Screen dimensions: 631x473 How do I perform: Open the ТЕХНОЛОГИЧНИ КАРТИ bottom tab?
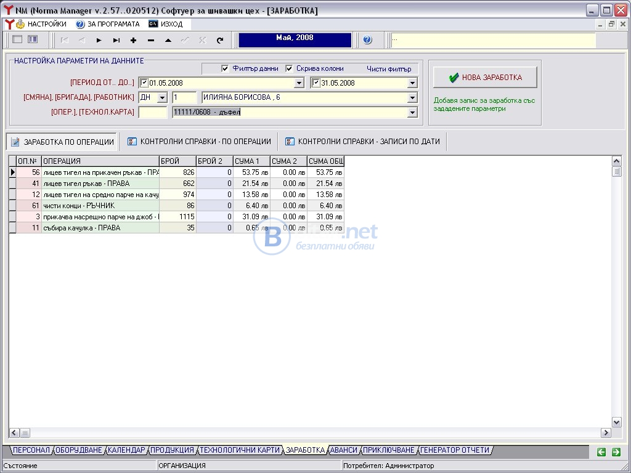point(240,450)
